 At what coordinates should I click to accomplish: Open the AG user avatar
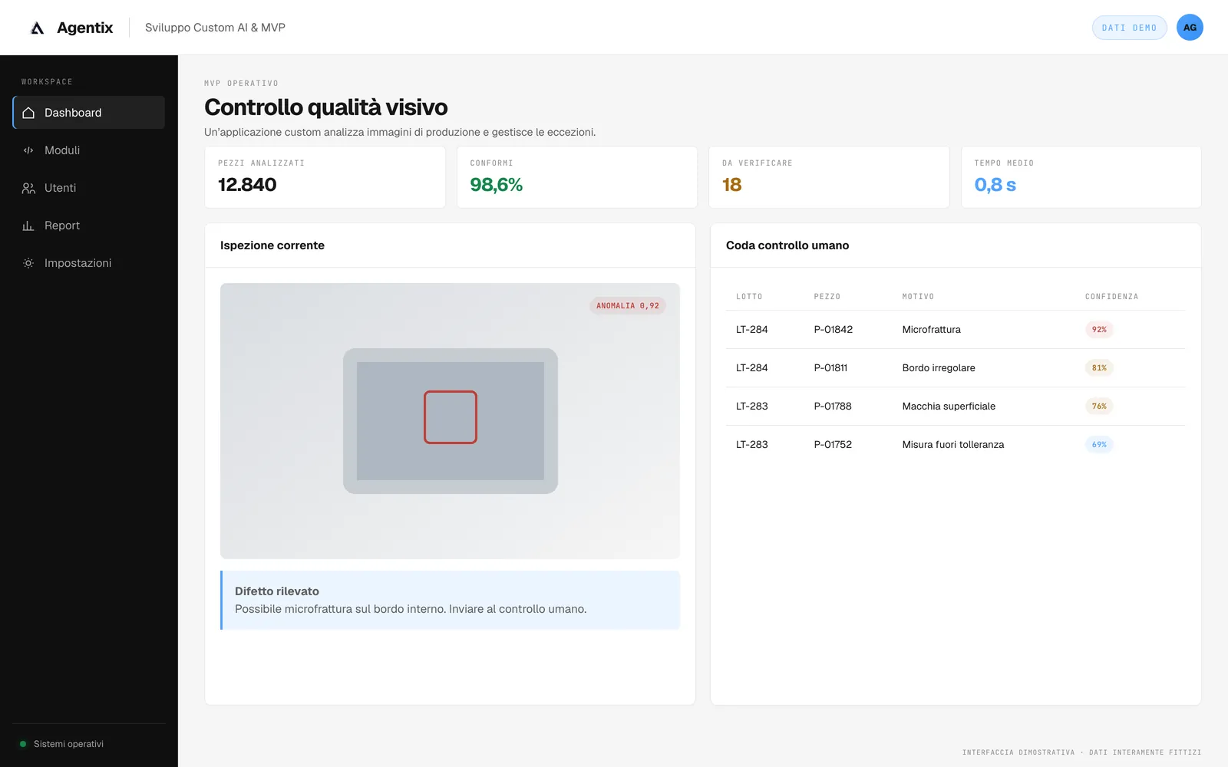tap(1190, 28)
